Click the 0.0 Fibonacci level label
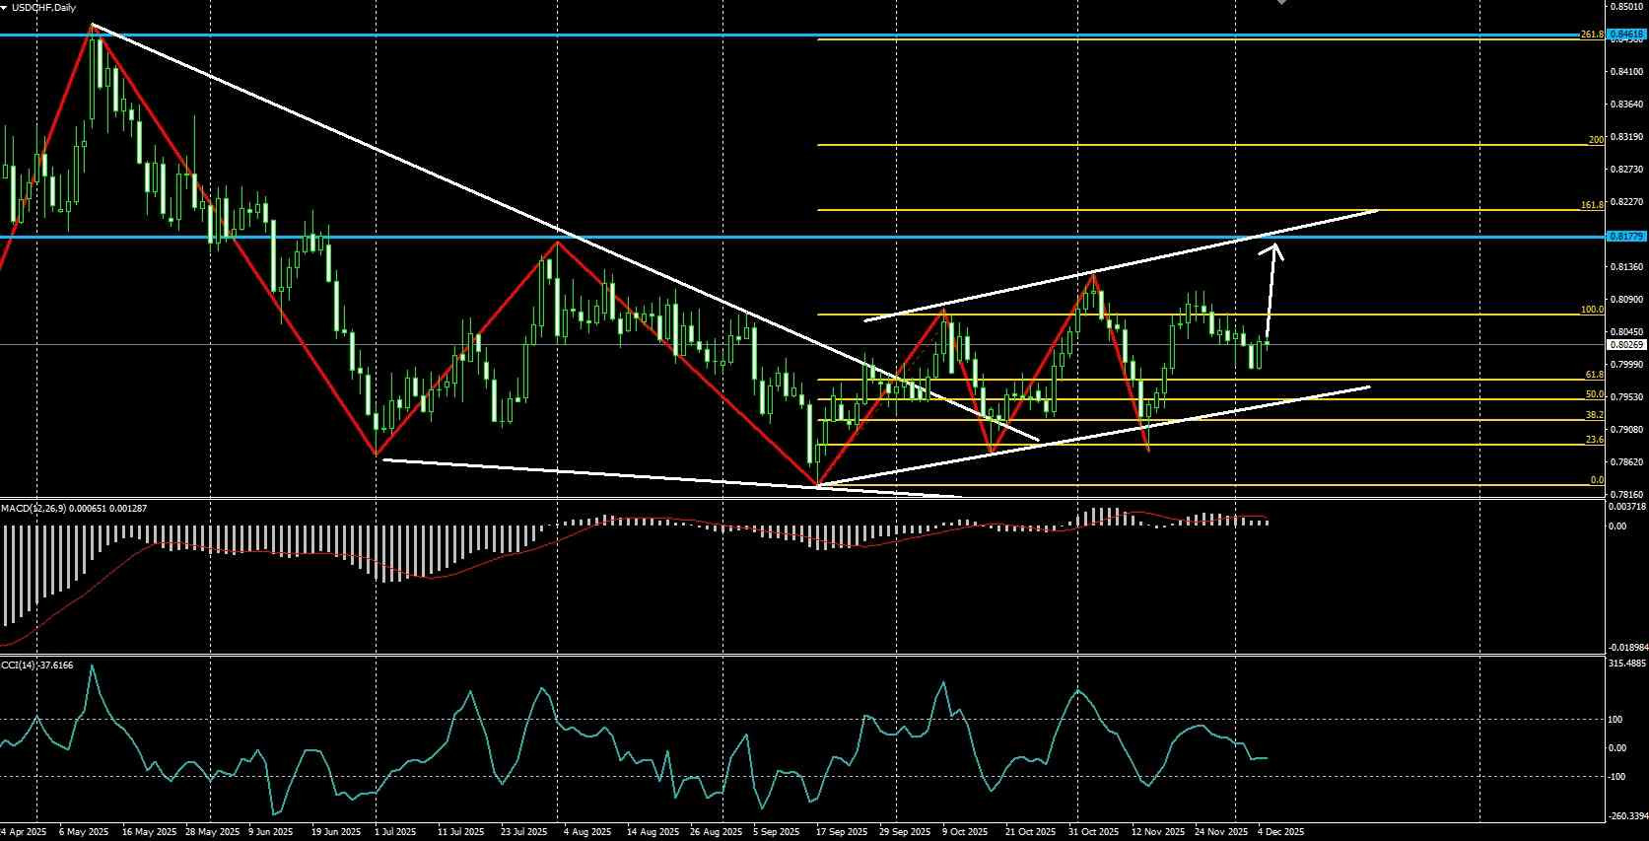This screenshot has height=841, width=1649. pos(1597,480)
